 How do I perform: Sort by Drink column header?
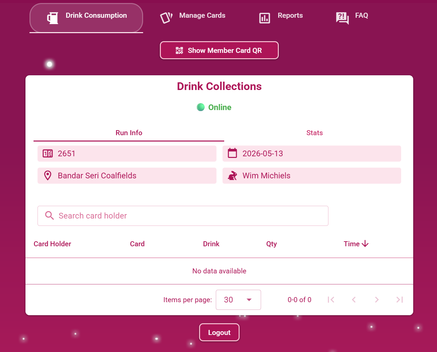(211, 244)
